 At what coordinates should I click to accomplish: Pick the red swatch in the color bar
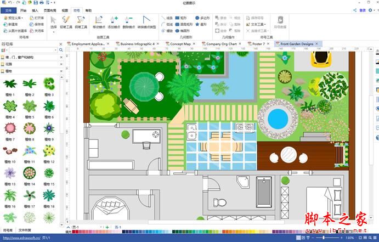pos(75,232)
